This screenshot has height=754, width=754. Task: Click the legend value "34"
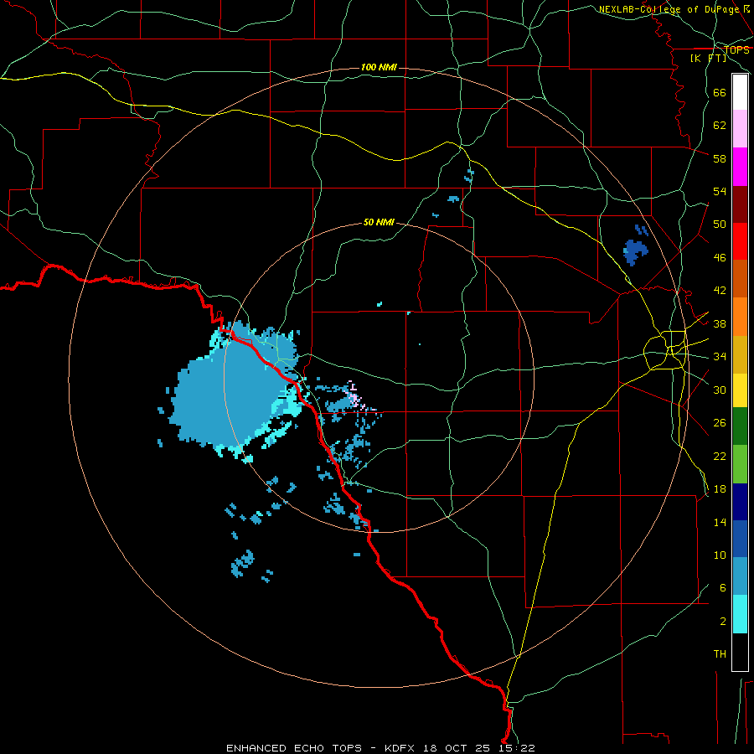tap(720, 357)
